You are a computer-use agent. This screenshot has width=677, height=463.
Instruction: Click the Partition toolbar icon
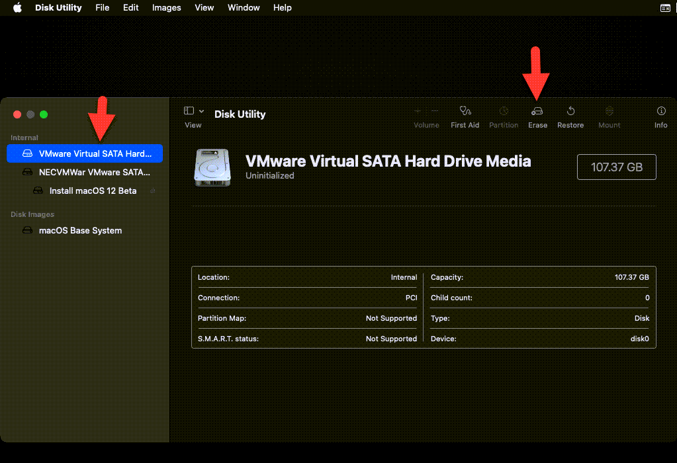tap(504, 112)
